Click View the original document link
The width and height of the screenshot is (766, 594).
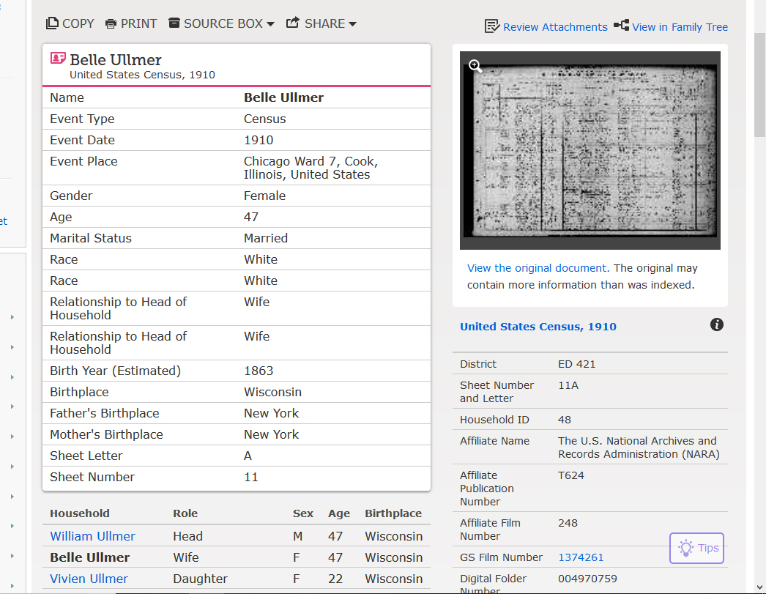pos(537,268)
